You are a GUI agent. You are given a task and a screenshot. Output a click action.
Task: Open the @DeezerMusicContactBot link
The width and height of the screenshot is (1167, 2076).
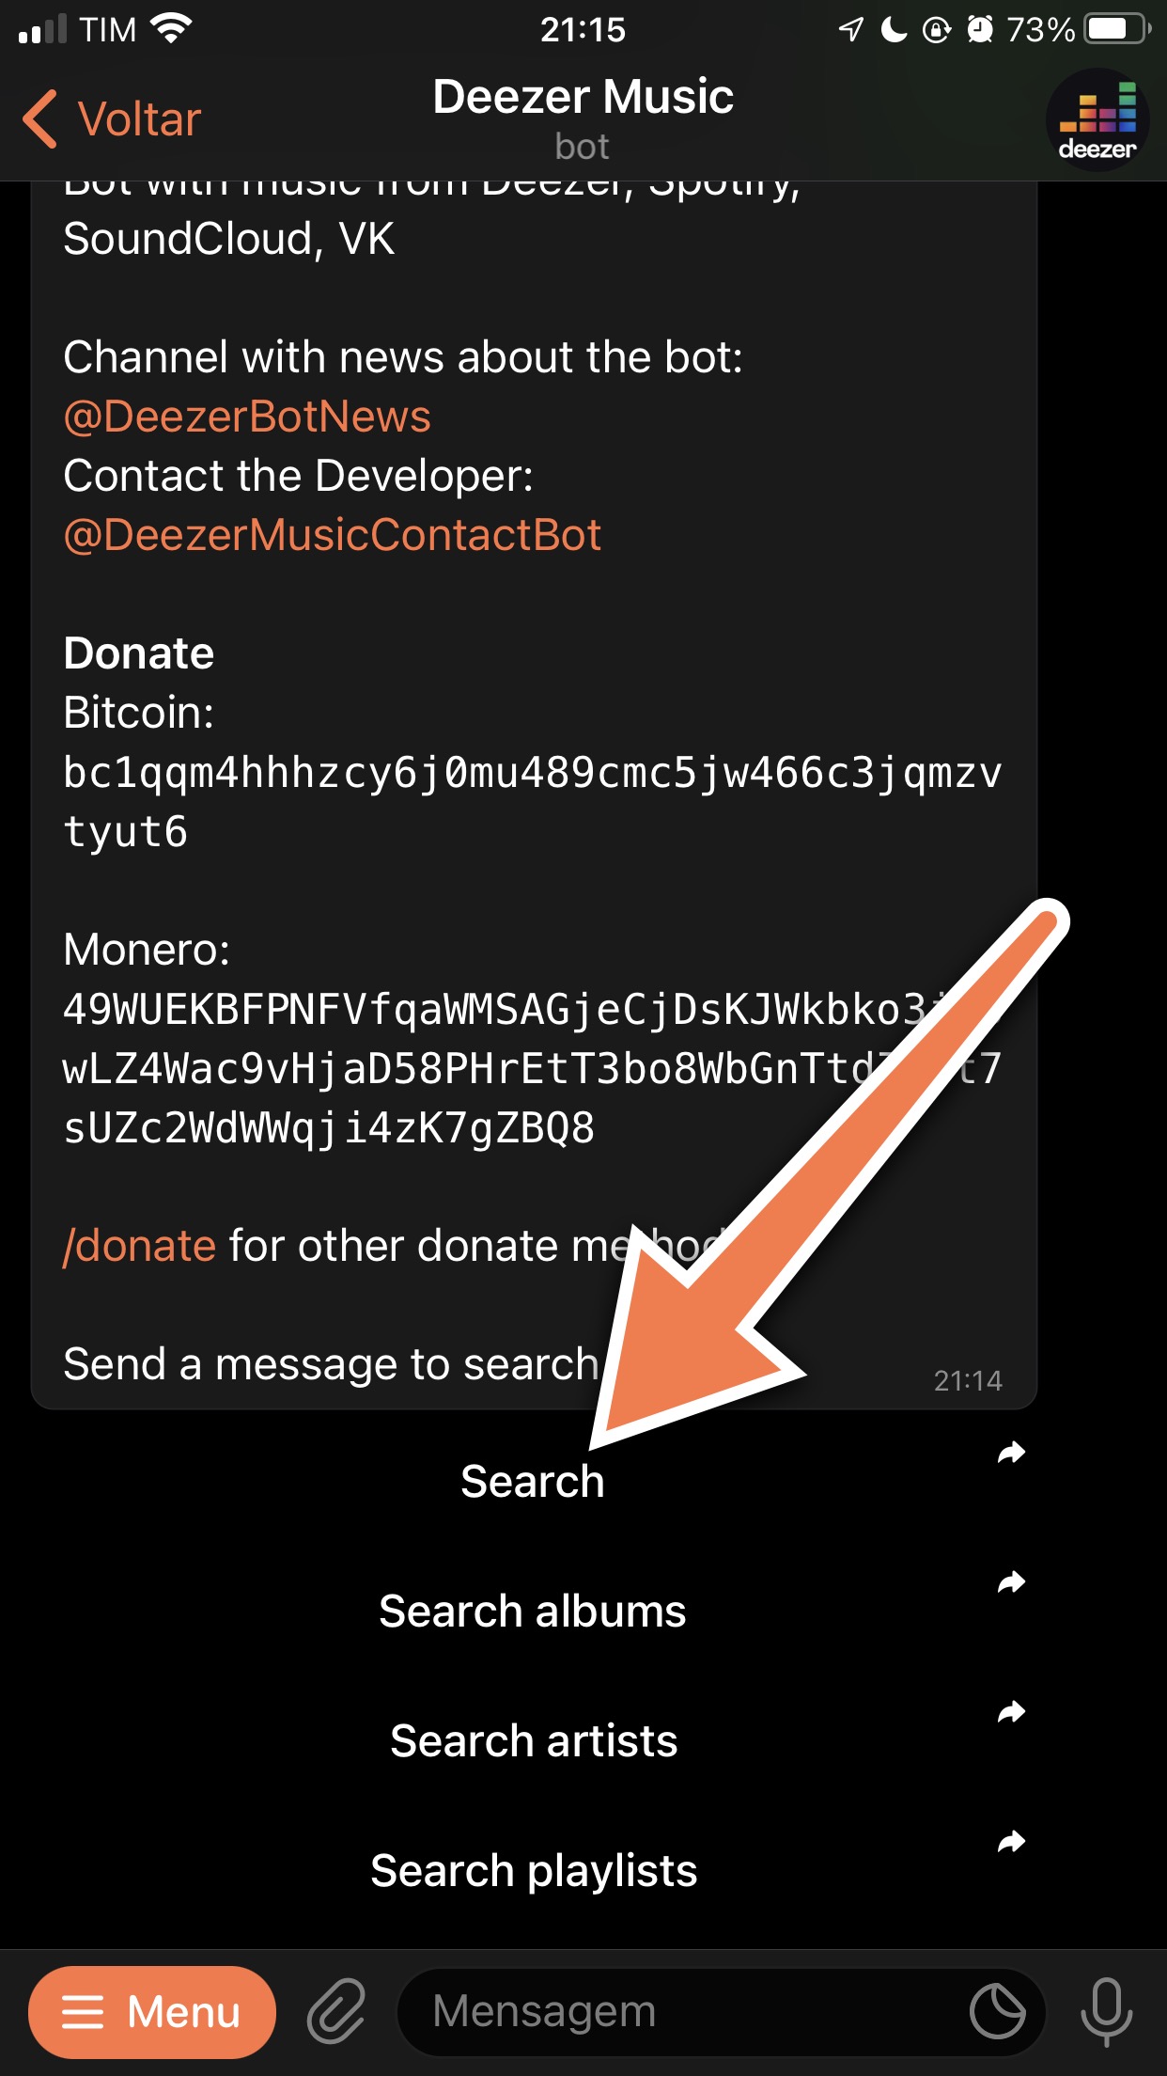click(332, 535)
